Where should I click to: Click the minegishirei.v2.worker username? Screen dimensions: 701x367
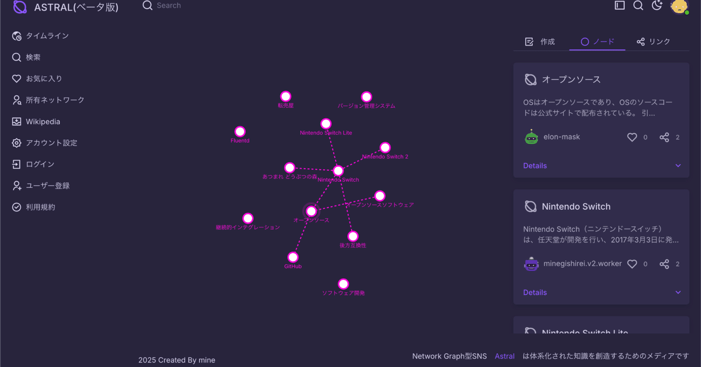tap(583, 263)
